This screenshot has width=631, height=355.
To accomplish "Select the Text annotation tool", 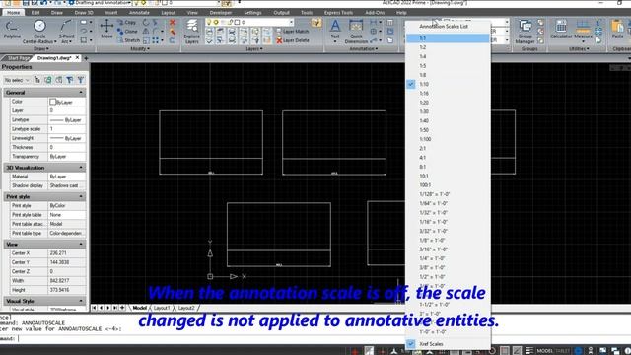I will [335, 31].
